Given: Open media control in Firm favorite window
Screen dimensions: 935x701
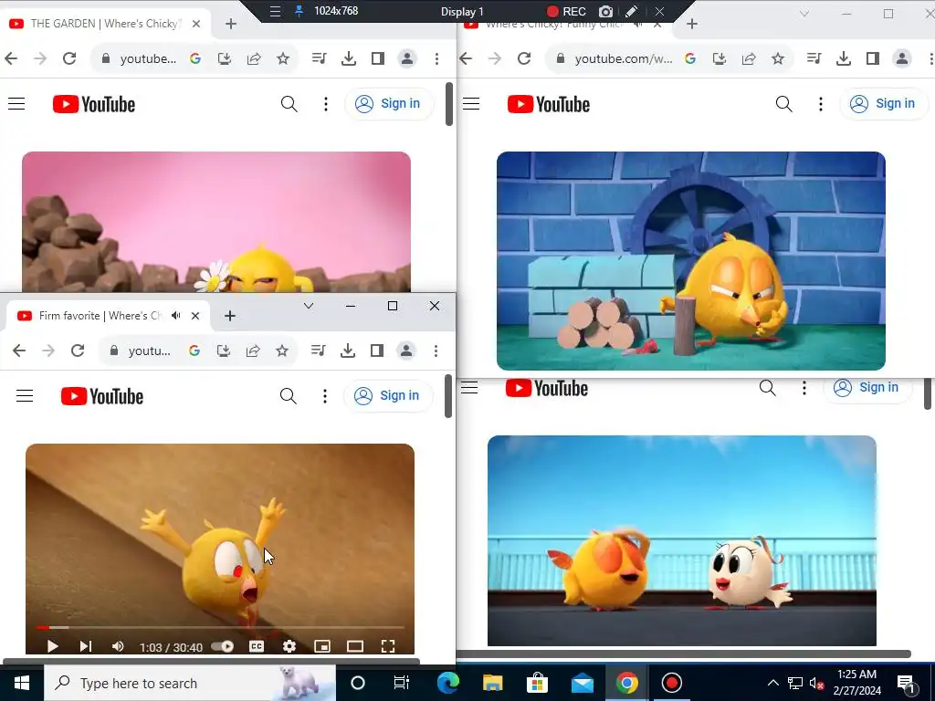Looking at the screenshot, I should tap(319, 350).
